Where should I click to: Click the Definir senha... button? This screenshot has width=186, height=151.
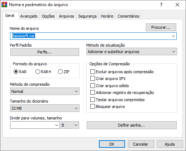132,125
